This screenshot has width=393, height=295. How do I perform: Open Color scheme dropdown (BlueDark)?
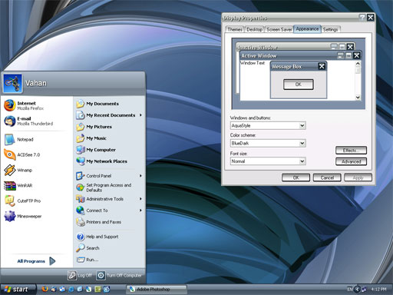pos(302,143)
